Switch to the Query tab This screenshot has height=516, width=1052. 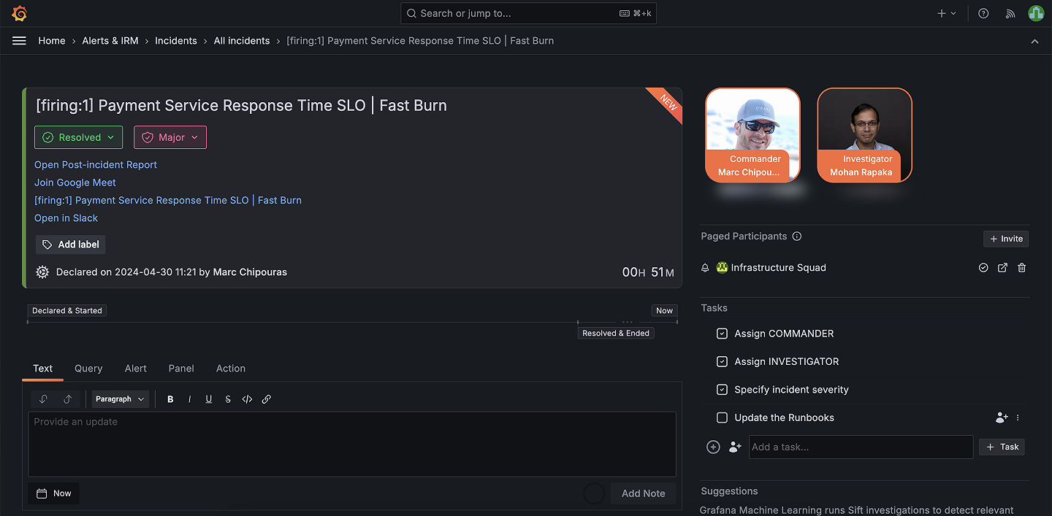(x=88, y=369)
